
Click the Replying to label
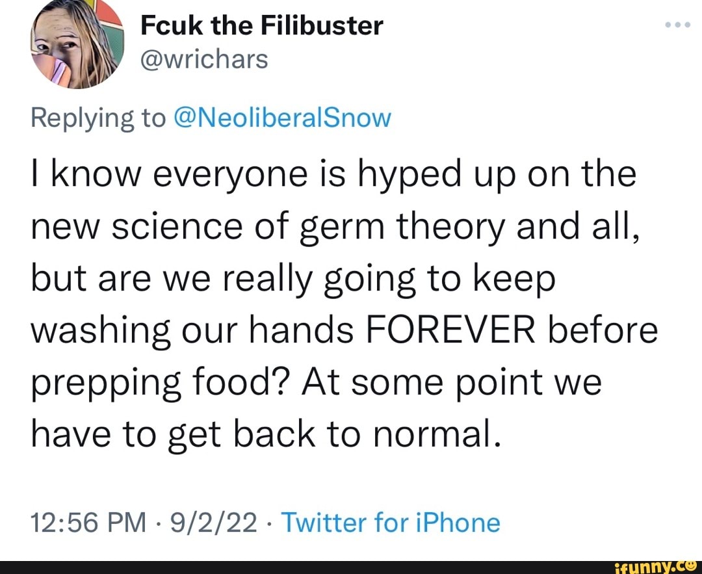click(97, 118)
